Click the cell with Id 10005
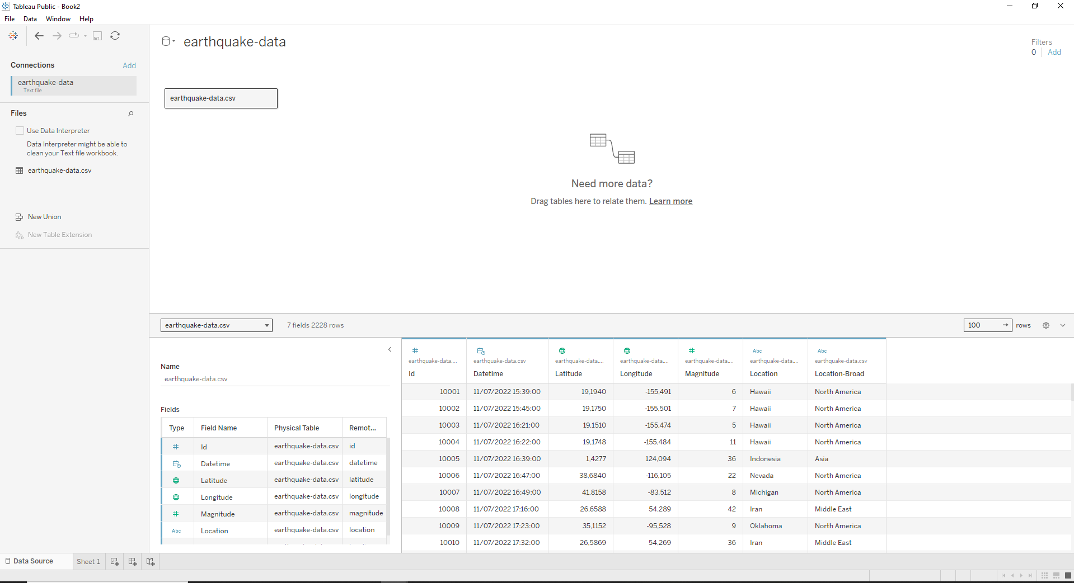The image size is (1074, 583). click(434, 459)
